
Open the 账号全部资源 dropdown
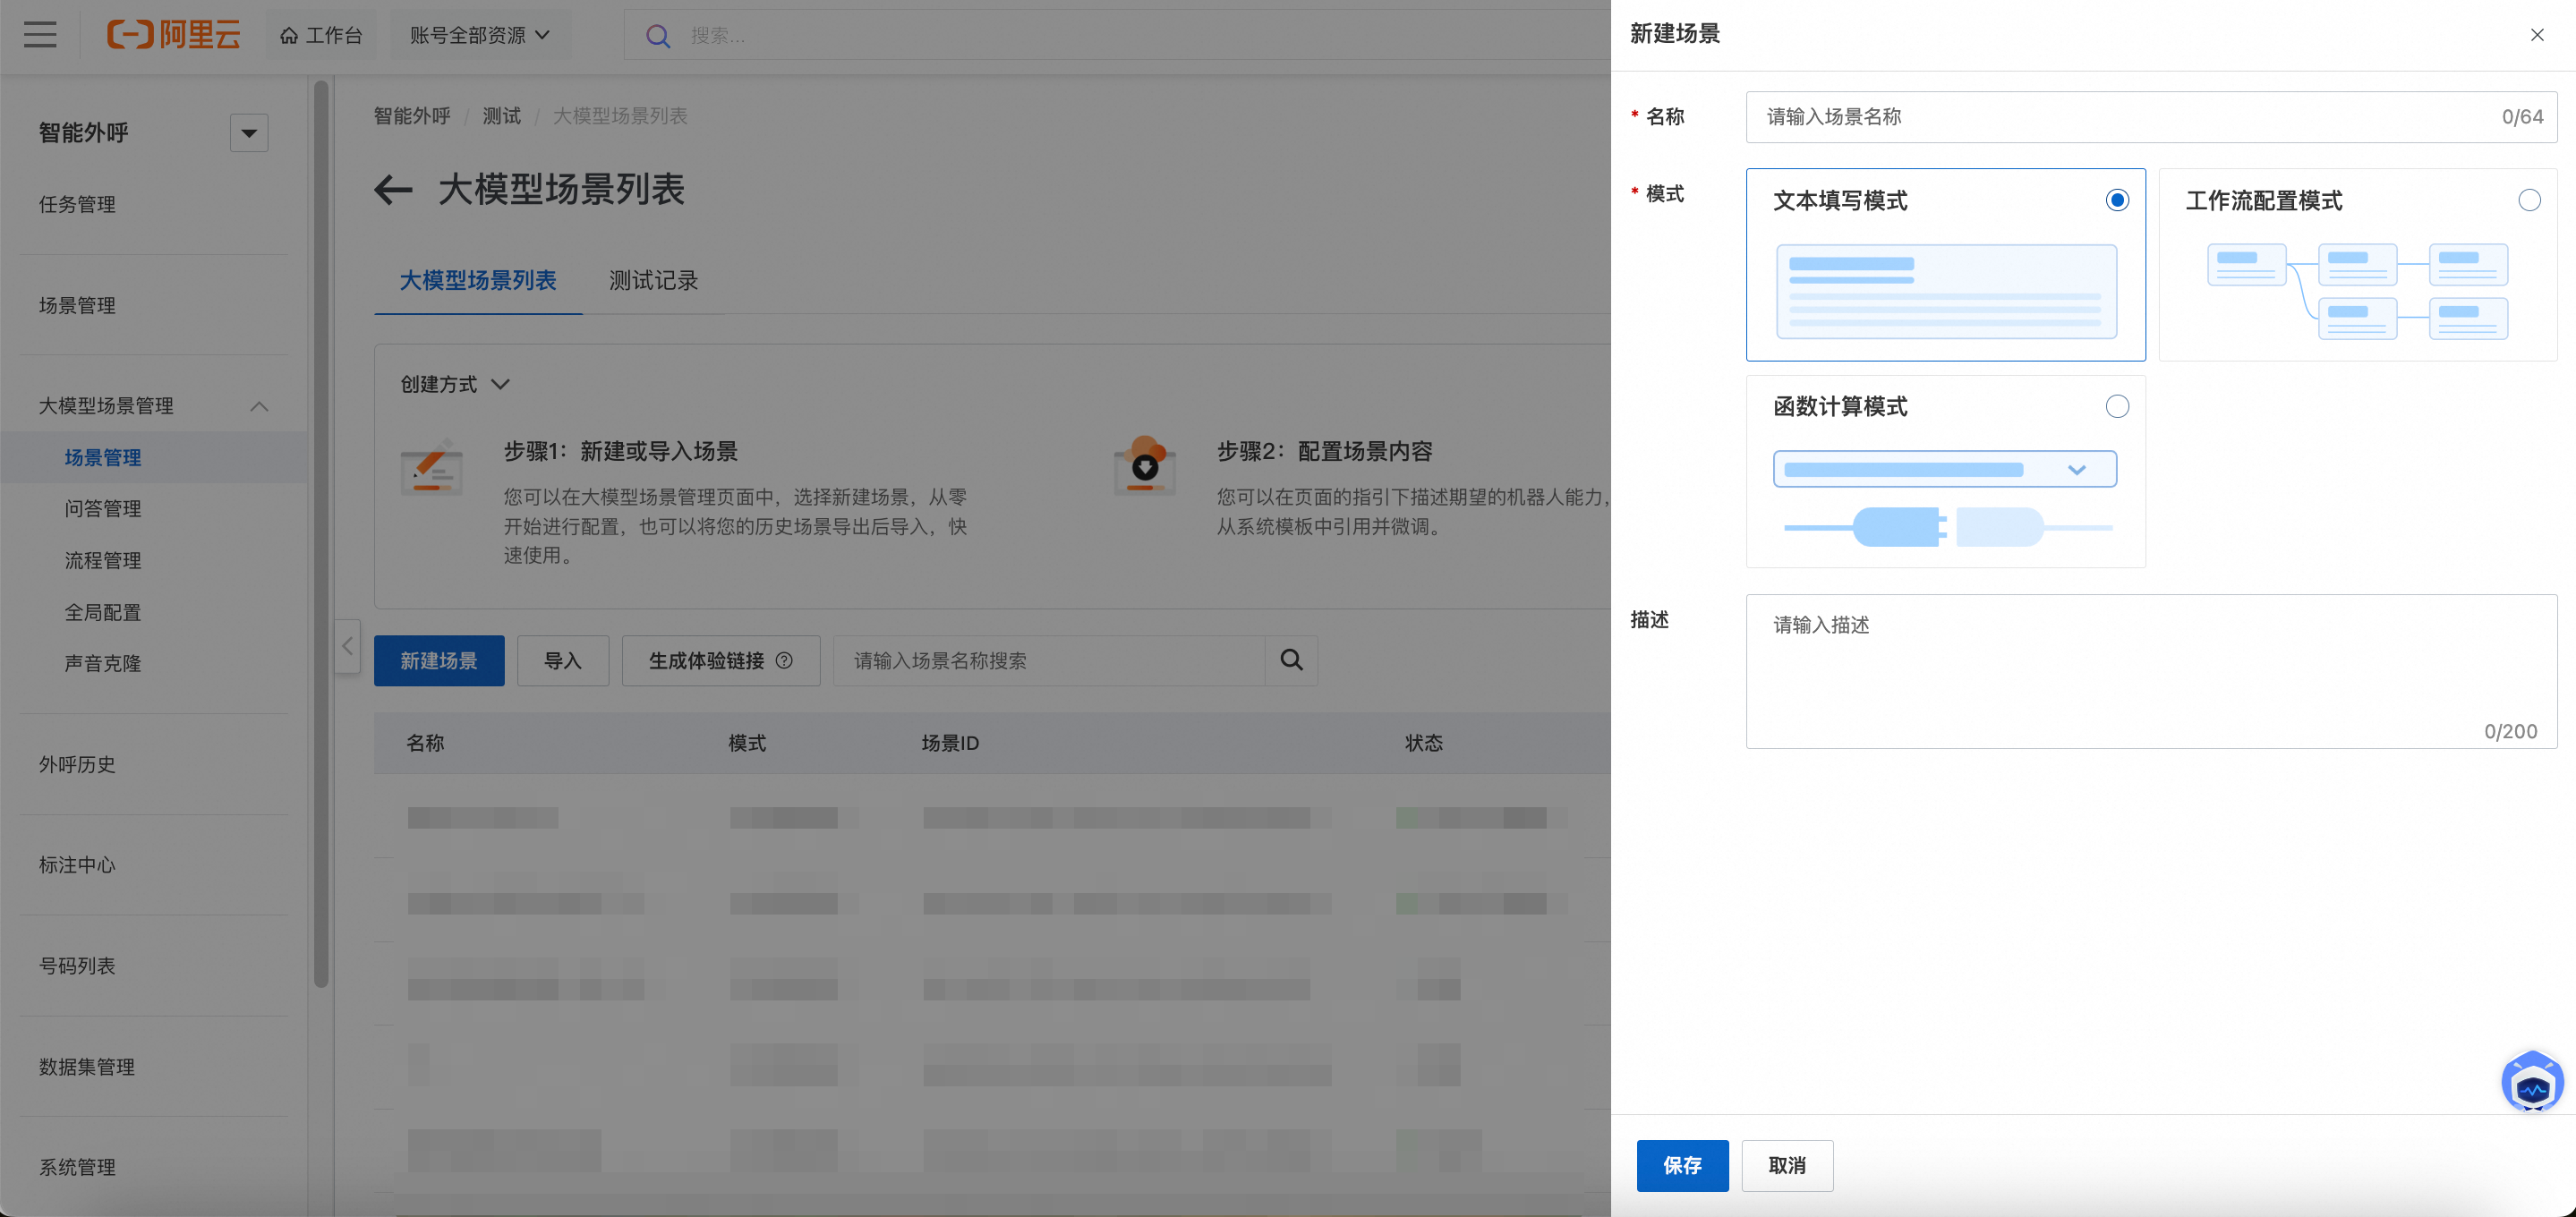pos(480,35)
